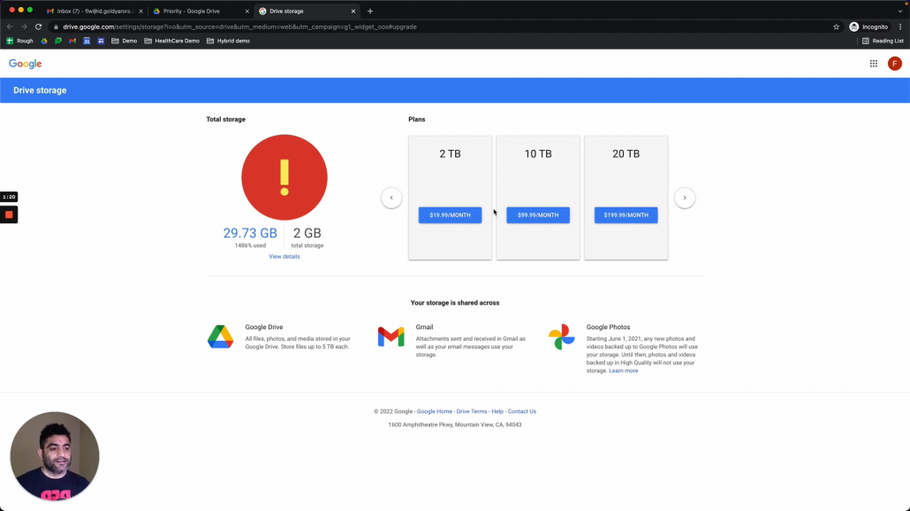Reload the current page
This screenshot has height=511, width=910.
tap(38, 26)
